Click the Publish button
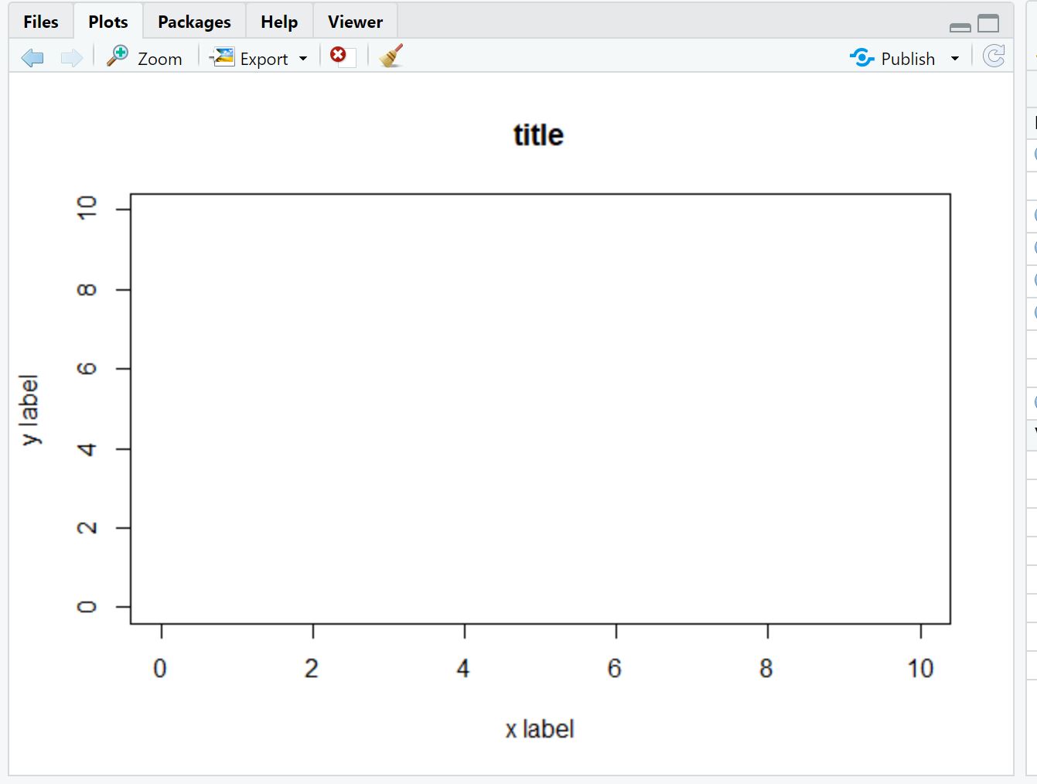The width and height of the screenshot is (1037, 784). (x=894, y=59)
